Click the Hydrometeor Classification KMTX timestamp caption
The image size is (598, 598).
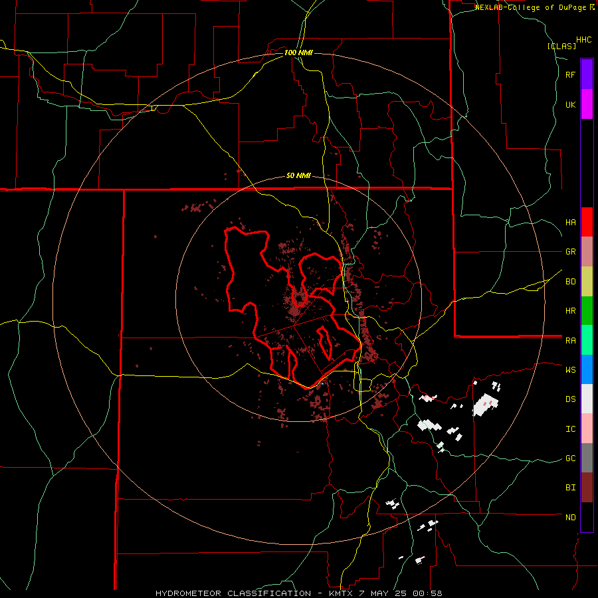299,593
